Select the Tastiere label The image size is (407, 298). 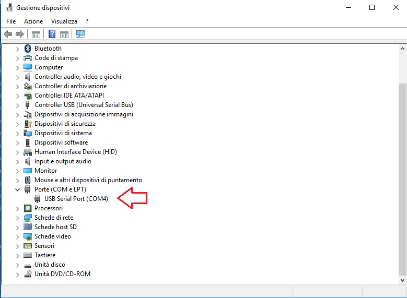[x=45, y=255]
